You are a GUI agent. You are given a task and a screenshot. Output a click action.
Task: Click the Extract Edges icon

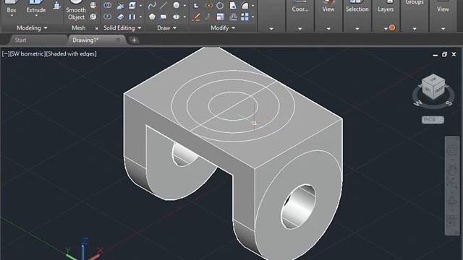[x=132, y=5]
